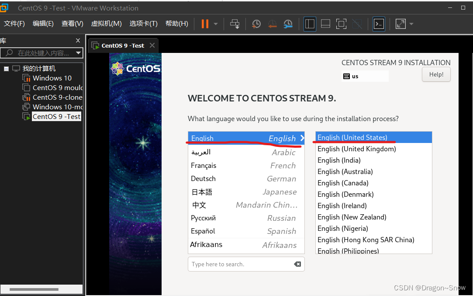Viewport: 473px width, 296px height.
Task: Clear the language search field
Action: [x=297, y=264]
